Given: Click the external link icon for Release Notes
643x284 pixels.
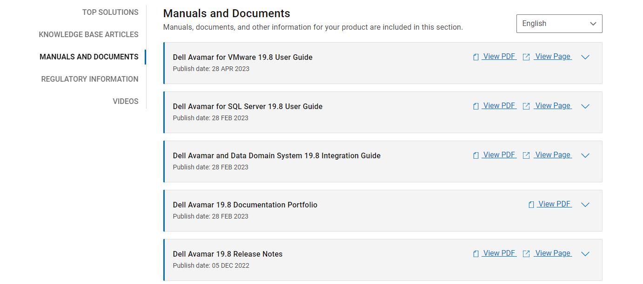Looking at the screenshot, I should point(526,253).
